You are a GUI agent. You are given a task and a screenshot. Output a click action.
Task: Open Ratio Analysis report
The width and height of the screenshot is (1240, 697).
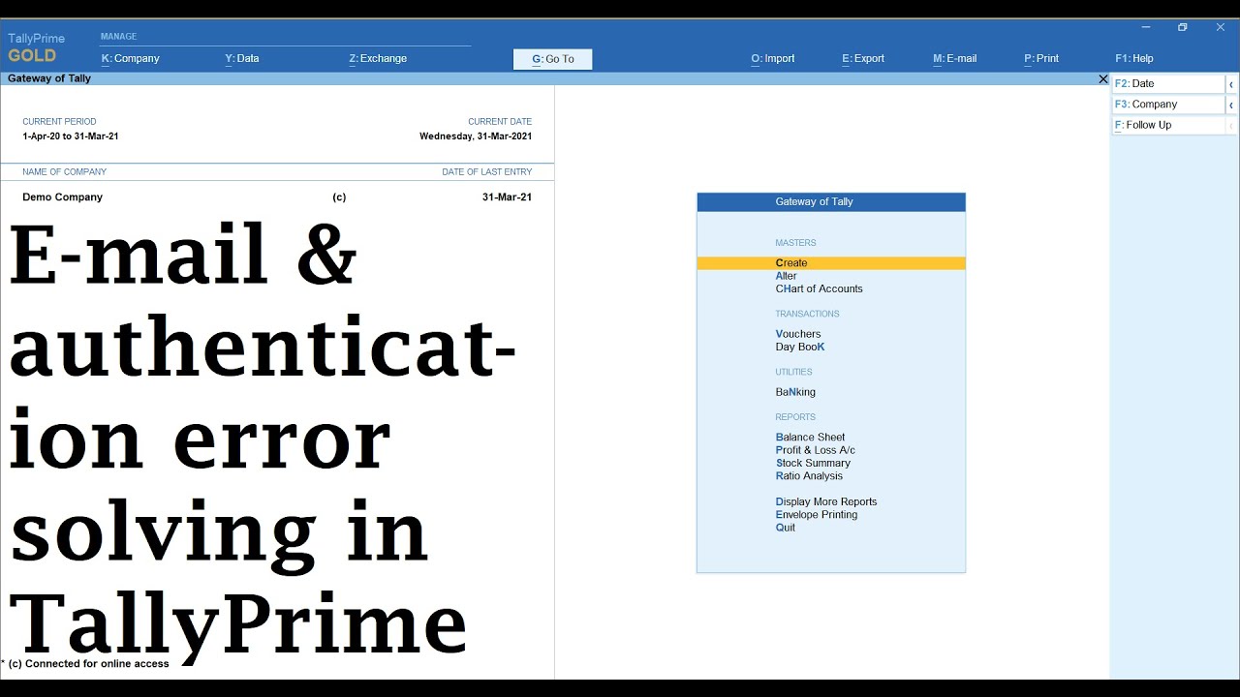(x=809, y=475)
